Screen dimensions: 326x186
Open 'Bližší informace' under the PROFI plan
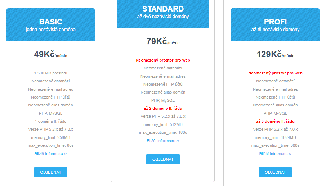[275, 154]
